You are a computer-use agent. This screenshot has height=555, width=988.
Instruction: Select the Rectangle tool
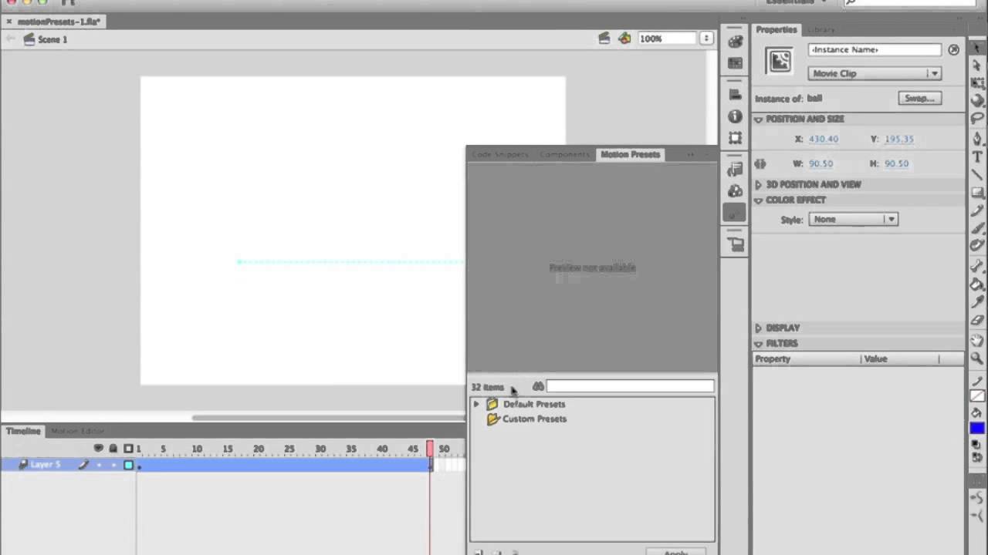coord(977,193)
